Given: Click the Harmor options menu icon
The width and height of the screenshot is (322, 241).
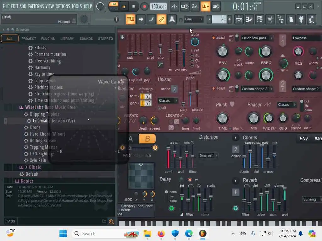Looking at the screenshot, I should click(122, 37).
